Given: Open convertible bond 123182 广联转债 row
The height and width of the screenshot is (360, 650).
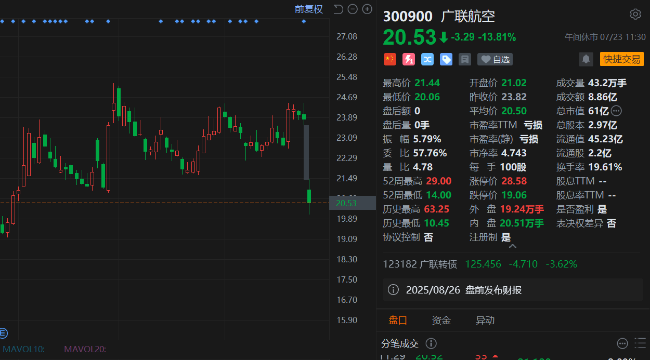Looking at the screenshot, I should 513,264.
